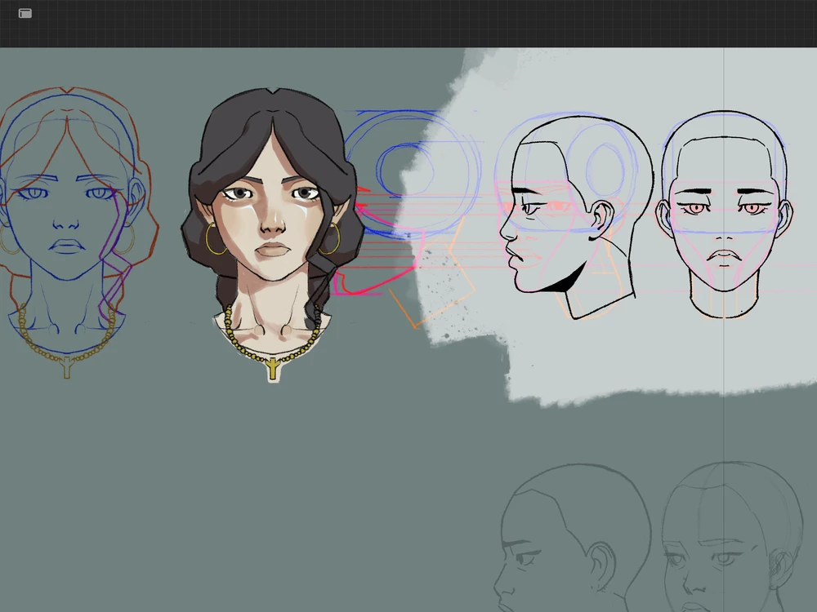Image resolution: width=817 pixels, height=612 pixels.
Task: Click the interface panel icon in top bar
Action: point(25,14)
